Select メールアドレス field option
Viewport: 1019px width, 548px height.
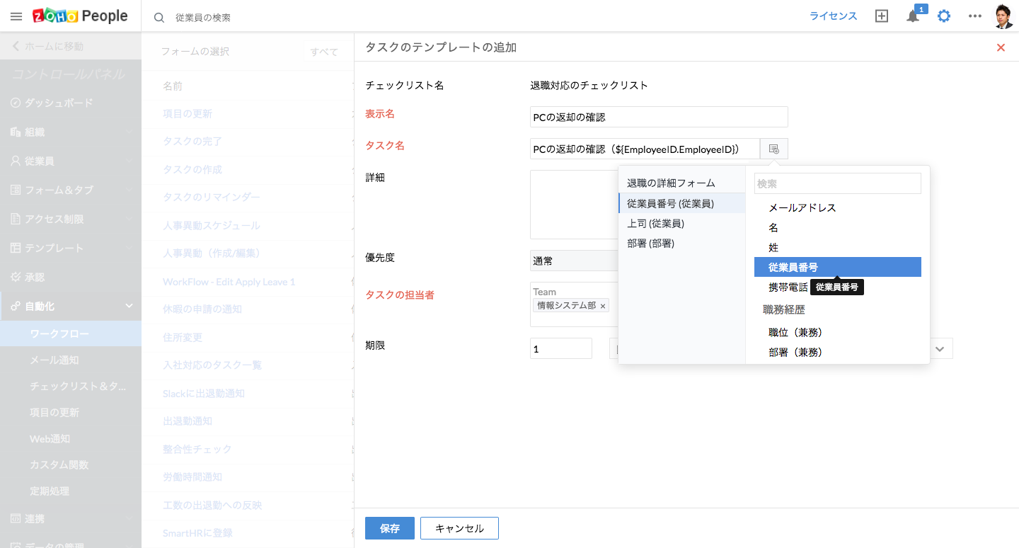(x=802, y=207)
